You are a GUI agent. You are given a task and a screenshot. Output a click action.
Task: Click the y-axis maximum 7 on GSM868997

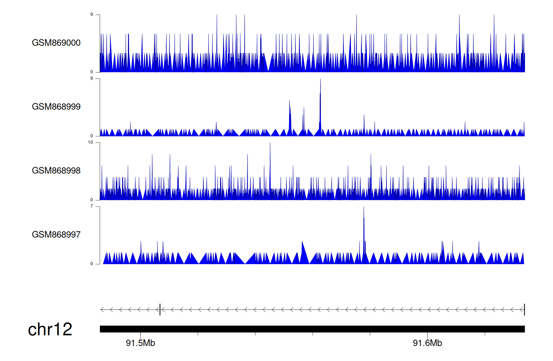click(91, 206)
